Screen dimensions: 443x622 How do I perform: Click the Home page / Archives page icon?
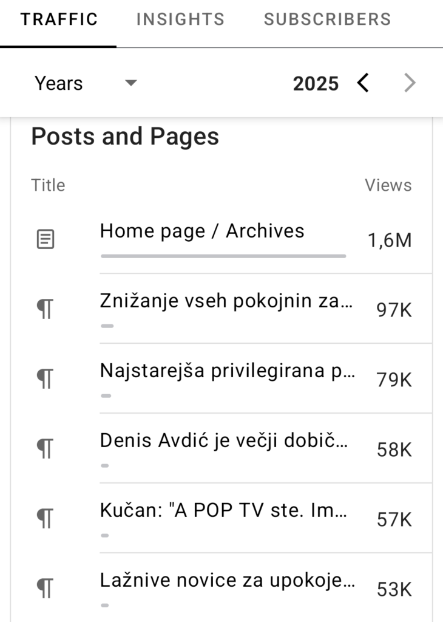click(x=45, y=240)
